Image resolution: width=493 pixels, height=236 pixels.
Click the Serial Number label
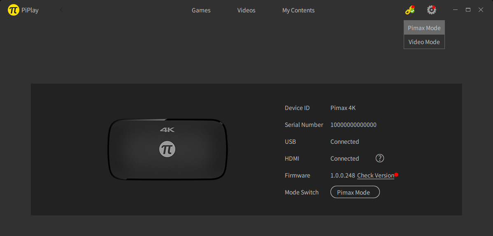[304, 125]
